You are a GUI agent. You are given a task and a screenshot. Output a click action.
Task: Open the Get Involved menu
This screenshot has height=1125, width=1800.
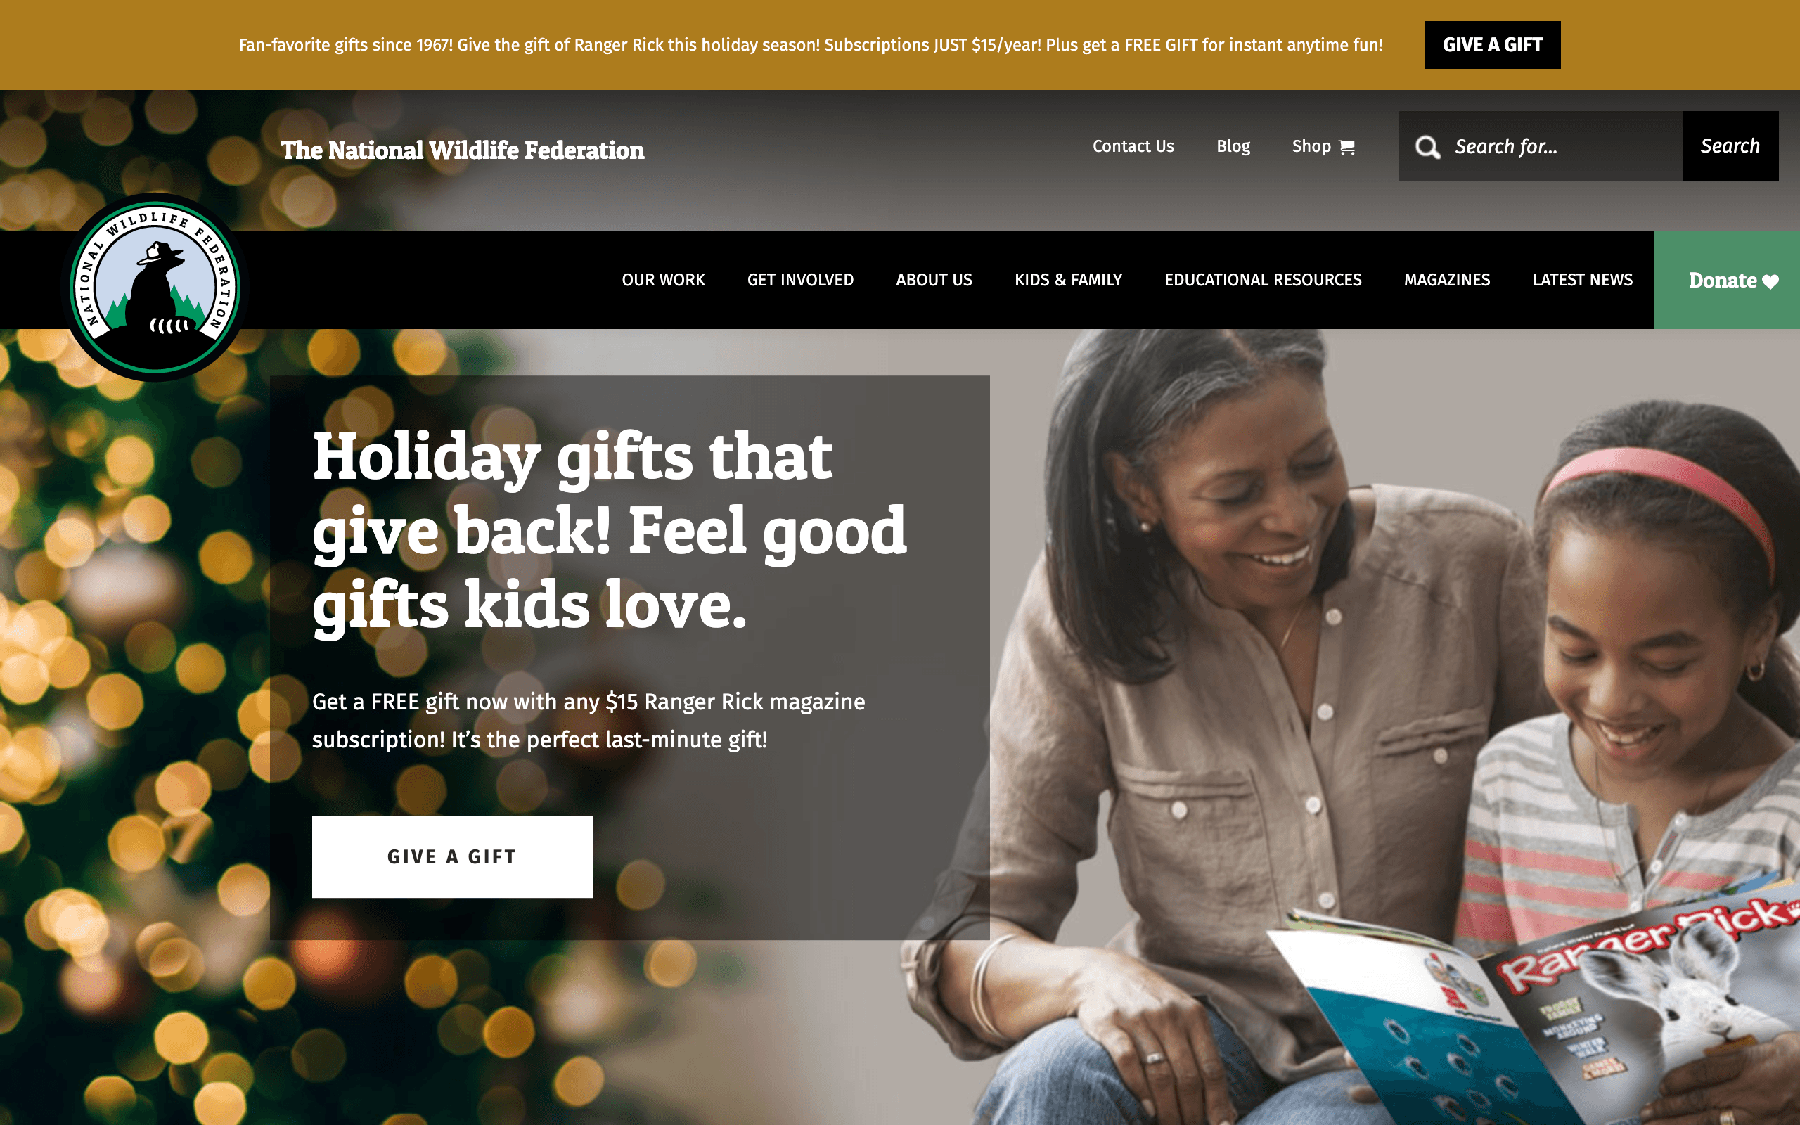pyautogui.click(x=800, y=280)
